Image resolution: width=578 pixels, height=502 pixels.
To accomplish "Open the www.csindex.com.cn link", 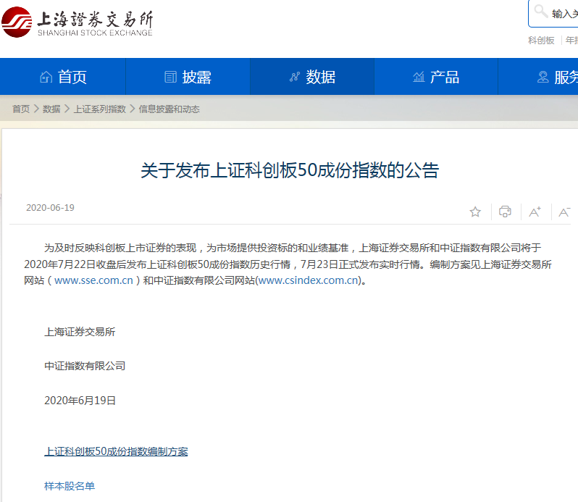I will pyautogui.click(x=309, y=280).
